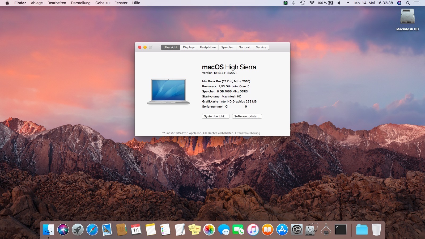
Task: Open the Calendar app in Dock
Action: click(136, 229)
